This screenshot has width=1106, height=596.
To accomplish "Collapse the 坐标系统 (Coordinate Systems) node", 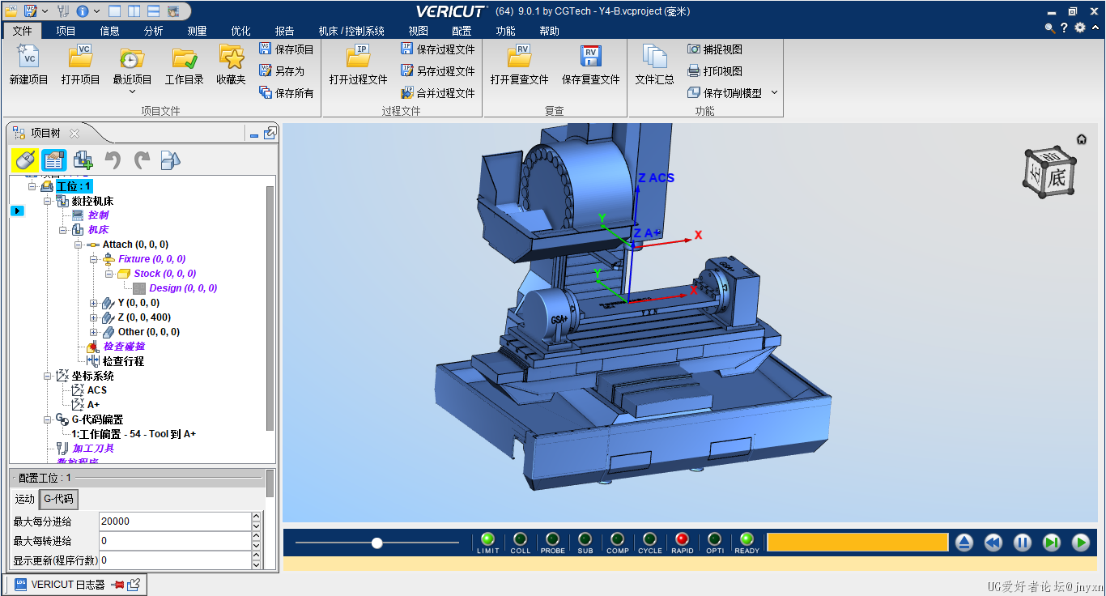I will (x=48, y=376).
